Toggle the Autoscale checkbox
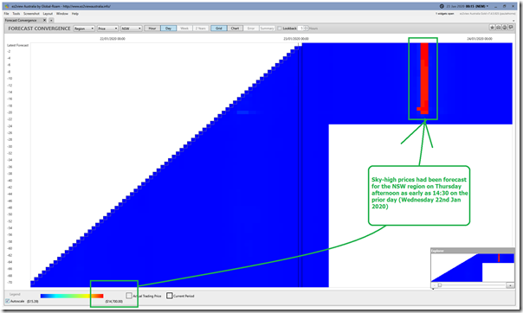This screenshot has height=313, width=523. pos(7,301)
